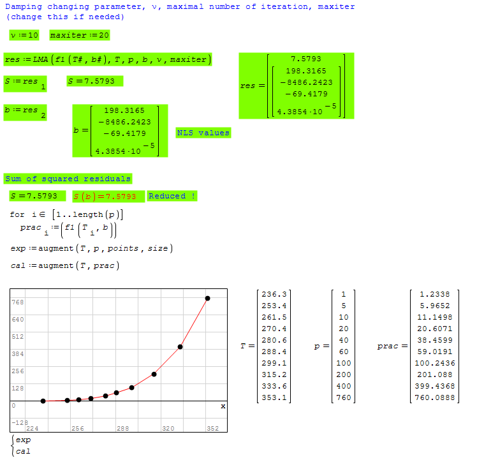Click the topmost data point on plot

tap(208, 298)
